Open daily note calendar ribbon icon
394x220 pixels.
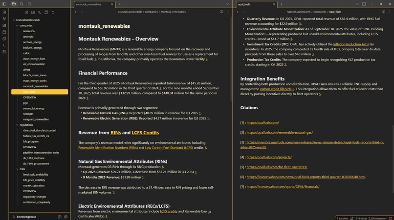(x=4, y=32)
